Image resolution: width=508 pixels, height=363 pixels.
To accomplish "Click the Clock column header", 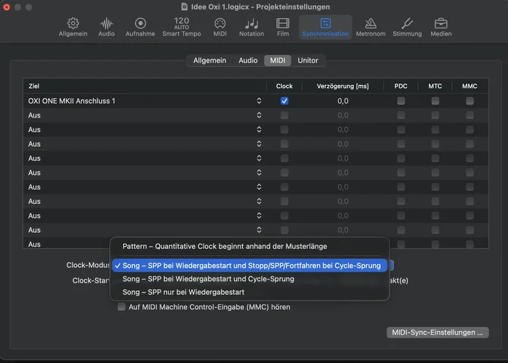I will point(284,86).
